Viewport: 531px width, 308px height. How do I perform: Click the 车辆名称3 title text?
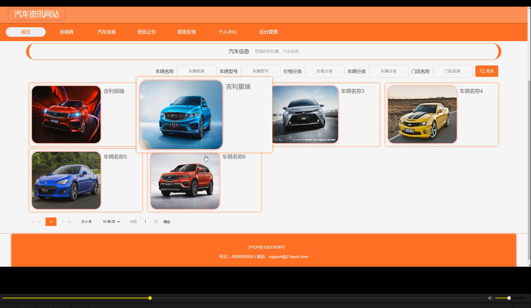[353, 91]
